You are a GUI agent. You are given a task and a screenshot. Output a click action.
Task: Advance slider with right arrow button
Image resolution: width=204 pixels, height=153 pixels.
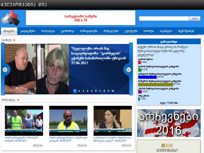128,69
